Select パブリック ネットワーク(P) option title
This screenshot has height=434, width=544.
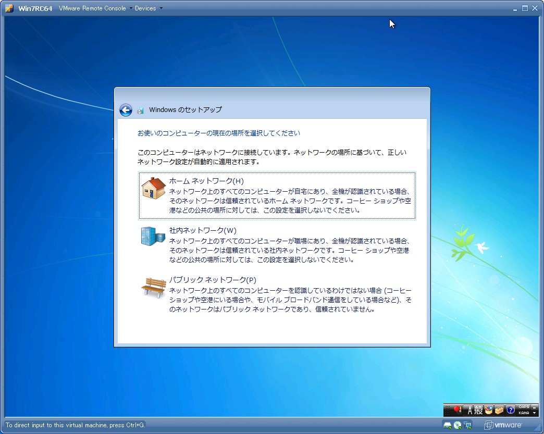pos(213,280)
